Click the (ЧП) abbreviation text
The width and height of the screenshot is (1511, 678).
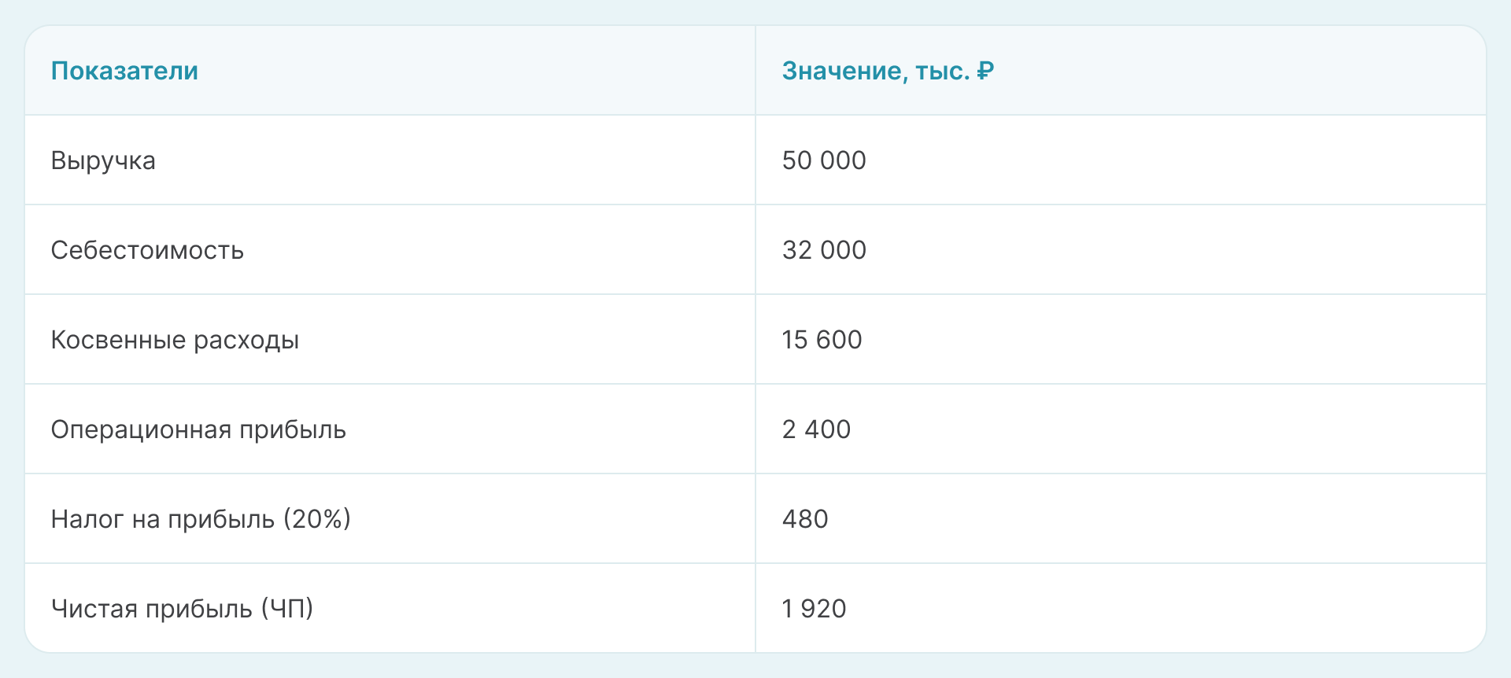pos(287,609)
